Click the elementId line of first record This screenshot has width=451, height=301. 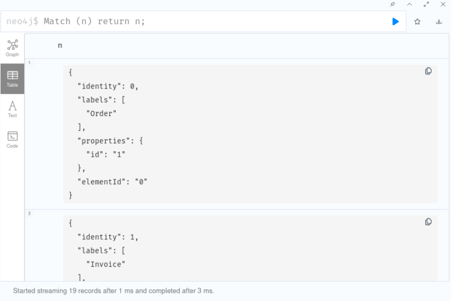pyautogui.click(x=113, y=182)
